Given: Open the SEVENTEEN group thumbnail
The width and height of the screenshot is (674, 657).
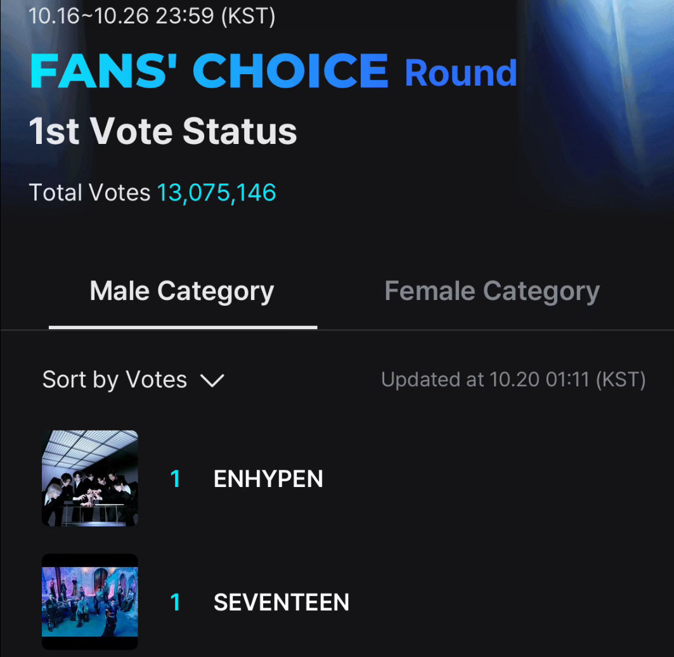Looking at the screenshot, I should [90, 602].
